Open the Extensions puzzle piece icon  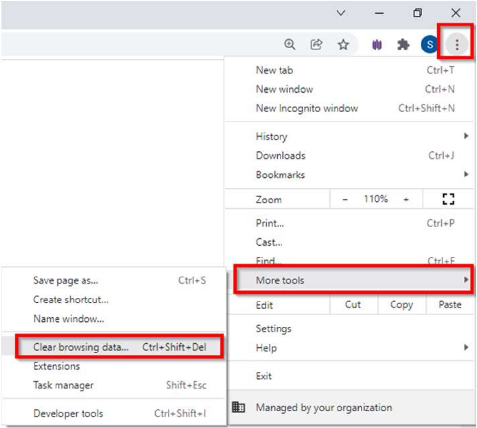coord(403,45)
